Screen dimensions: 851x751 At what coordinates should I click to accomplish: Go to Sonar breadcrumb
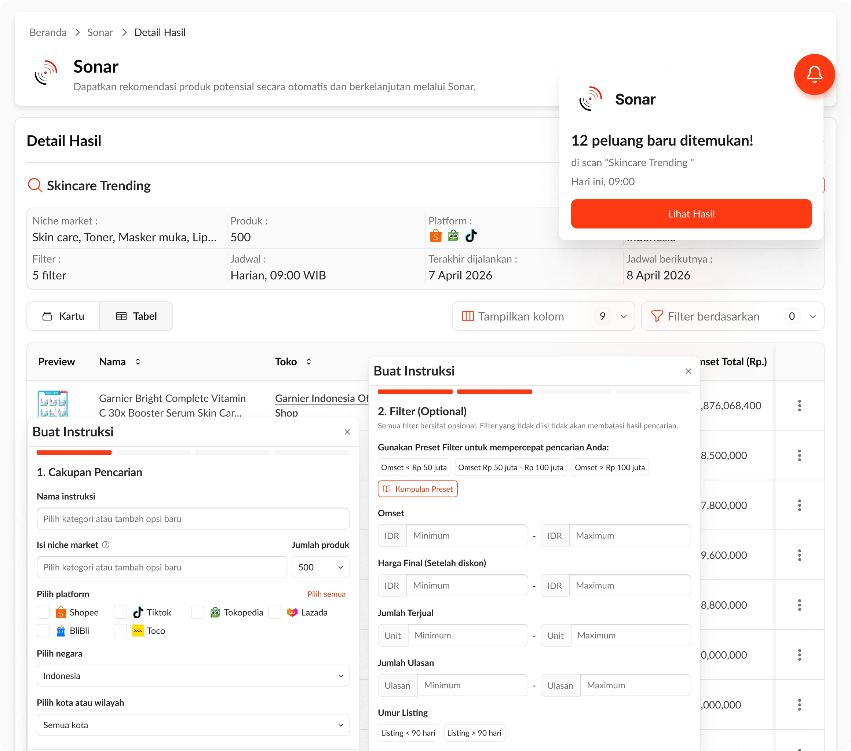[x=100, y=33]
